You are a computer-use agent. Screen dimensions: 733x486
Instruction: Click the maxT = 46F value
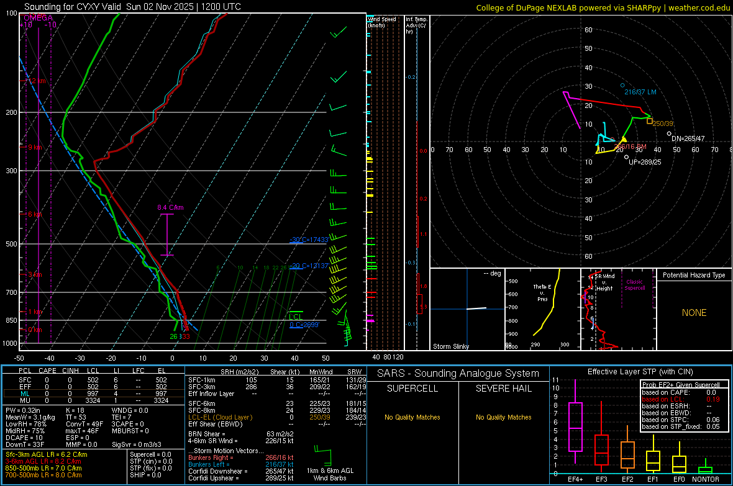click(x=82, y=431)
